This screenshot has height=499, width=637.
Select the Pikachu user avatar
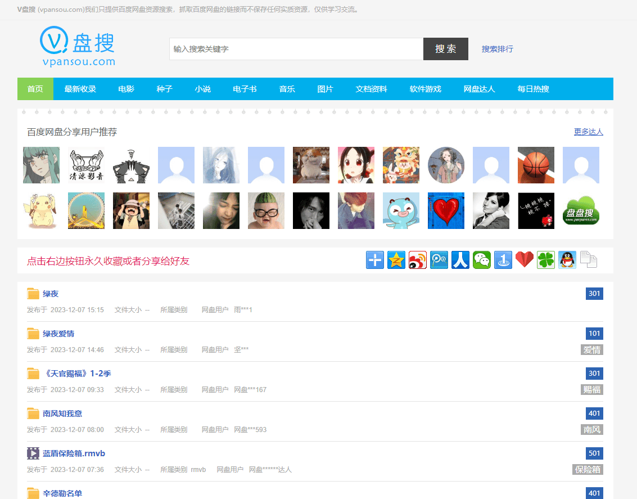pyautogui.click(x=41, y=211)
